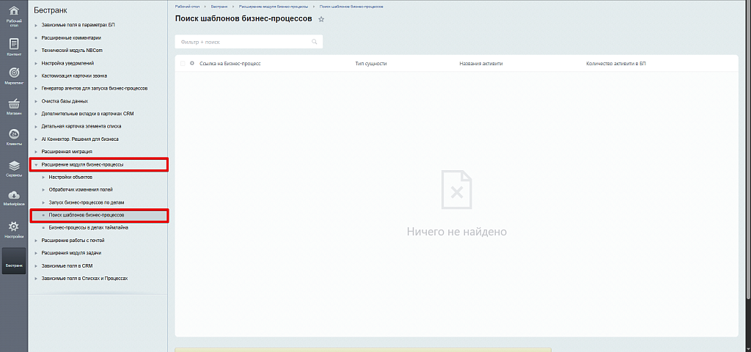Click the table settings gear icon
Viewport: 751px width, 352px height.
(x=192, y=64)
